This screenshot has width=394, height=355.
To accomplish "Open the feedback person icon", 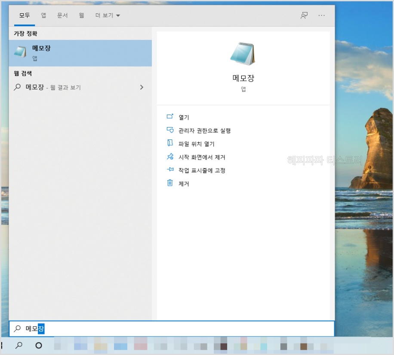I will 304,15.
